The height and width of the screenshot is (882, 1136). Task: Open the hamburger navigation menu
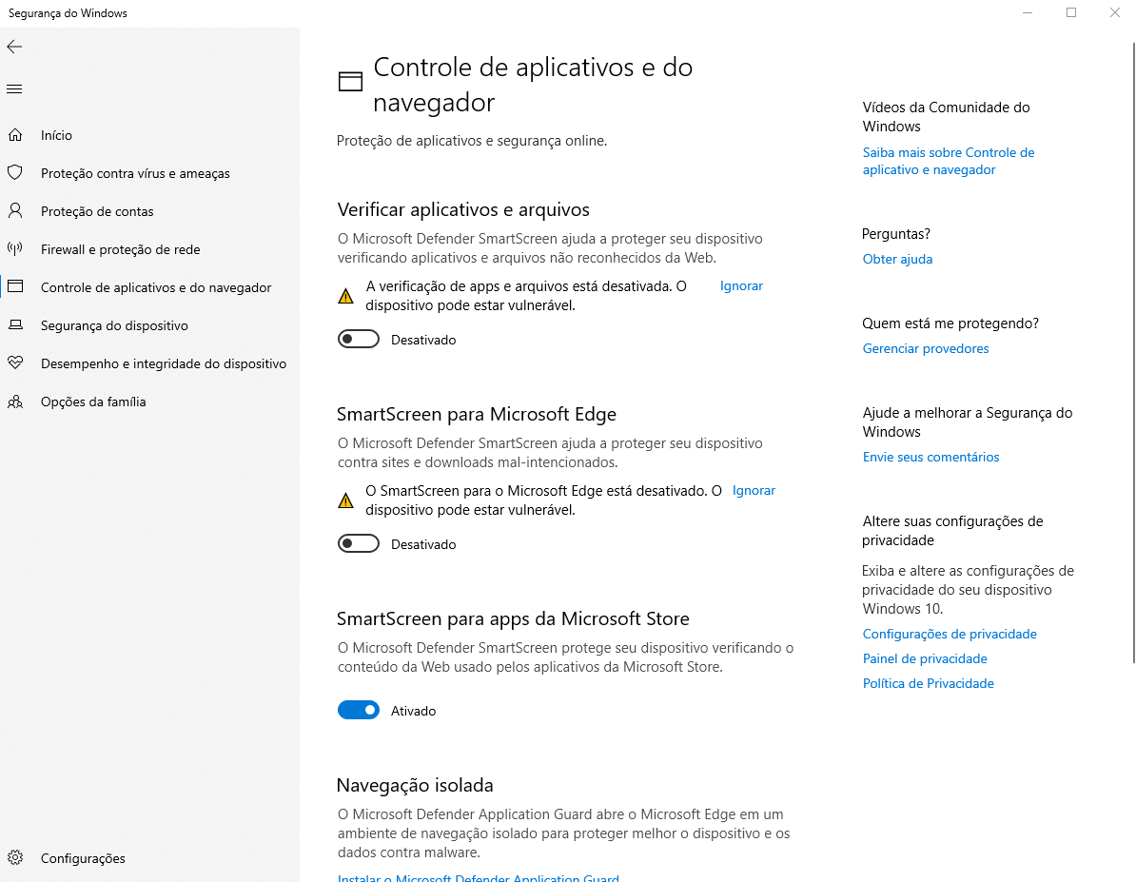[14, 89]
